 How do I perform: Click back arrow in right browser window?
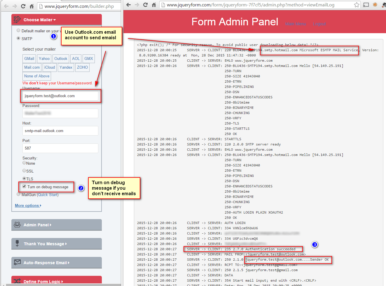point(128,5)
